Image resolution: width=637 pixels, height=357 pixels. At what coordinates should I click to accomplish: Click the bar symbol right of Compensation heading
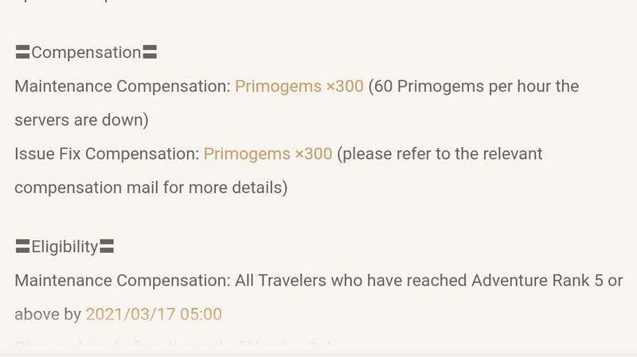150,52
